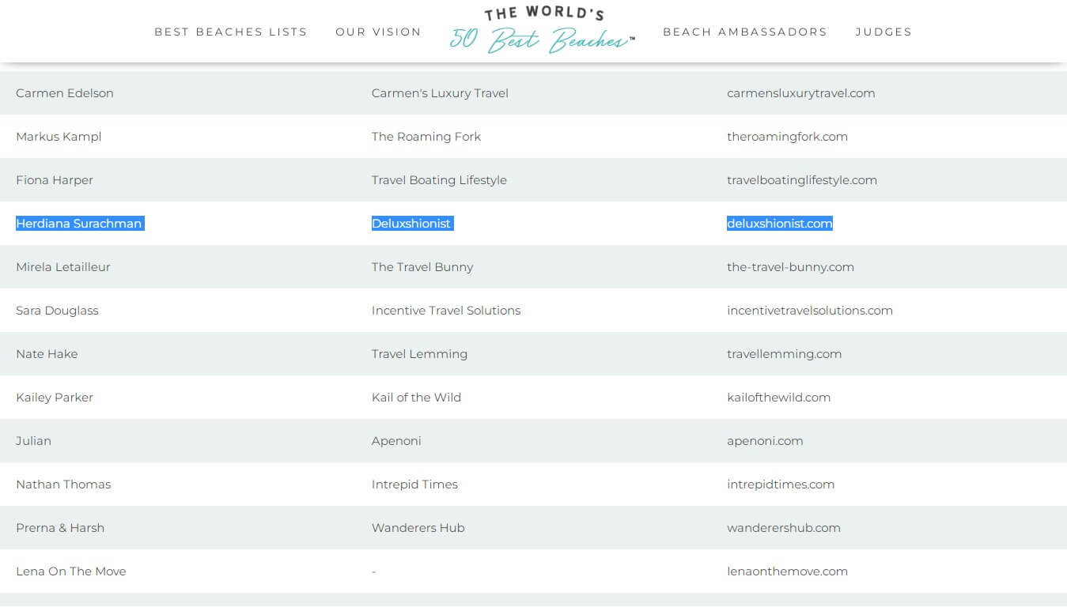Screen dimensions: 1067x607
Task: Select the name Julian
Action: click(x=33, y=441)
